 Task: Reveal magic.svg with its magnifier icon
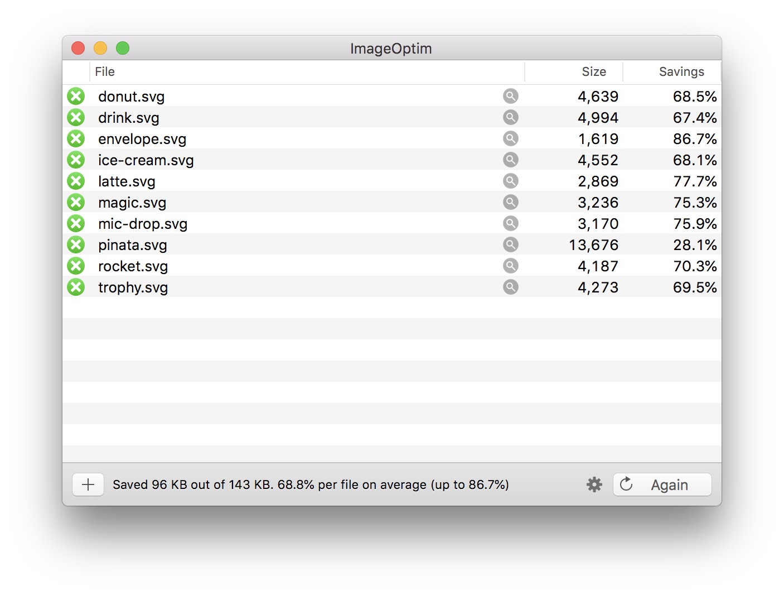tap(510, 202)
